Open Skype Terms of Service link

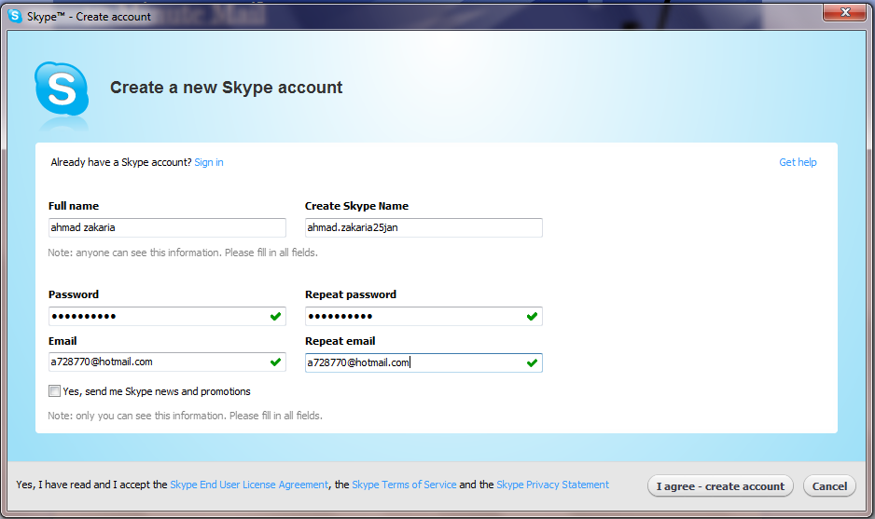pos(404,485)
